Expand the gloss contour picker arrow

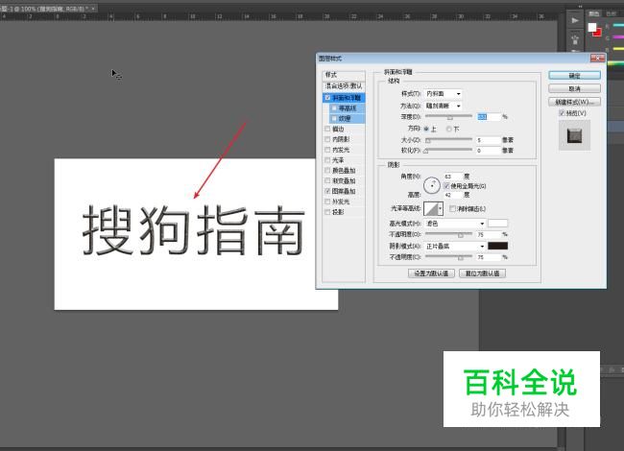[441, 209]
